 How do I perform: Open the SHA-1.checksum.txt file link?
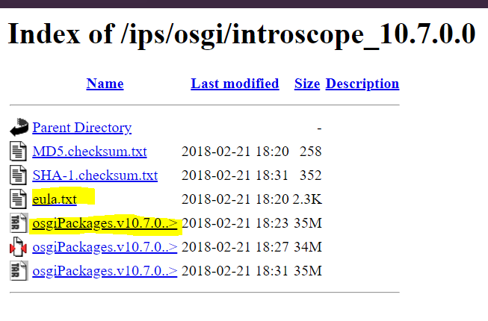pos(95,175)
